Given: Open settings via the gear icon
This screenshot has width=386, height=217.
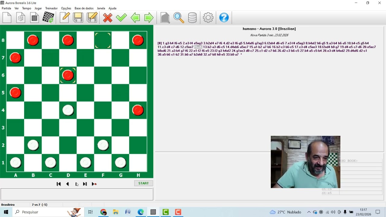Looking at the screenshot, I should (x=208, y=17).
